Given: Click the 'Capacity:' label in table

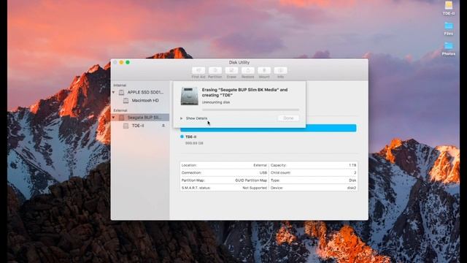Looking at the screenshot, I should coord(279,165).
